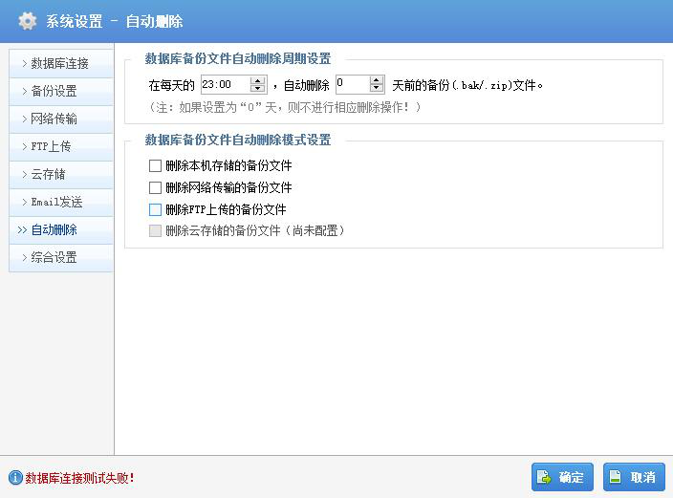
Task: Click the 数据库备份文件自动删除模式设置 heading
Action: tap(238, 140)
